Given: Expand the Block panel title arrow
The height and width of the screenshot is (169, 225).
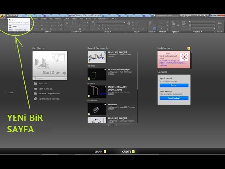Looking at the screenshot, I should tap(139, 32).
